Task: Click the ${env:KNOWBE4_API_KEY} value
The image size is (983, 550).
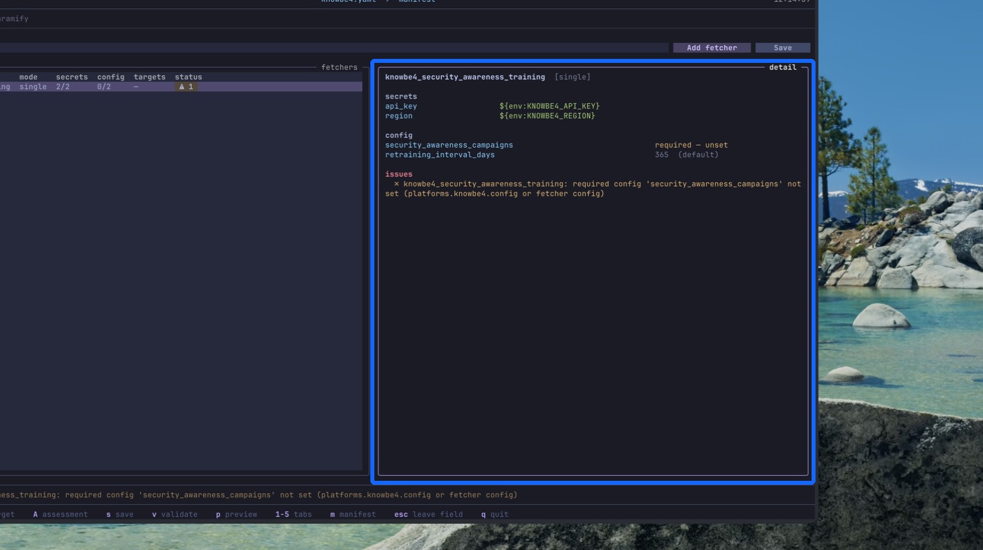Action: coord(550,106)
